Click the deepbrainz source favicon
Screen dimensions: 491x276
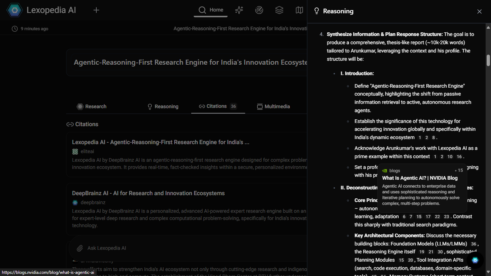[x=75, y=203]
